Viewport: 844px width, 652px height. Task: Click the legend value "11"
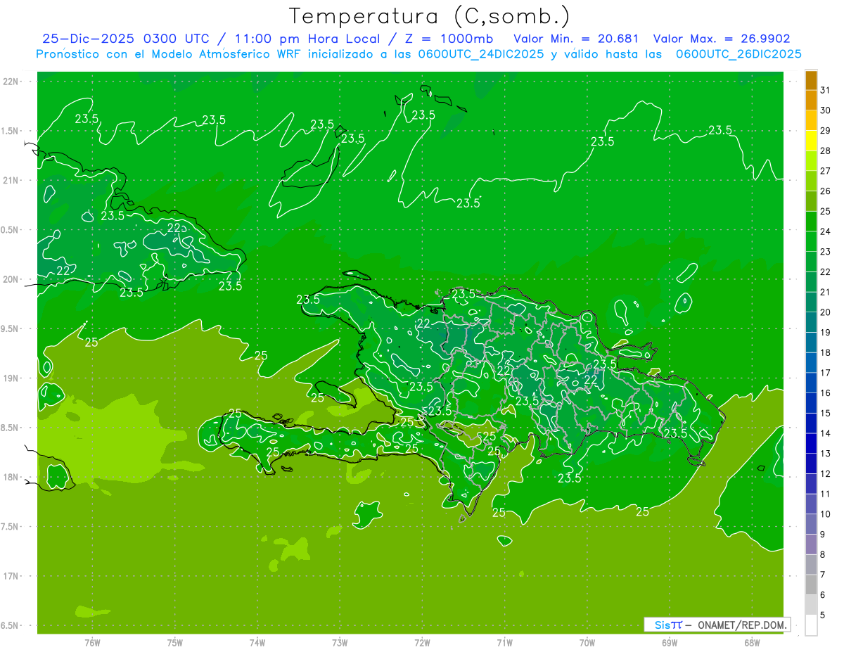(x=826, y=494)
